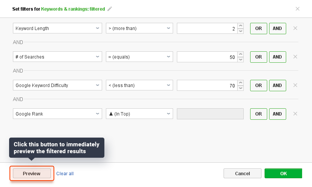312x187 pixels.
Task: Confirm filters with the OK button
Action: click(284, 173)
